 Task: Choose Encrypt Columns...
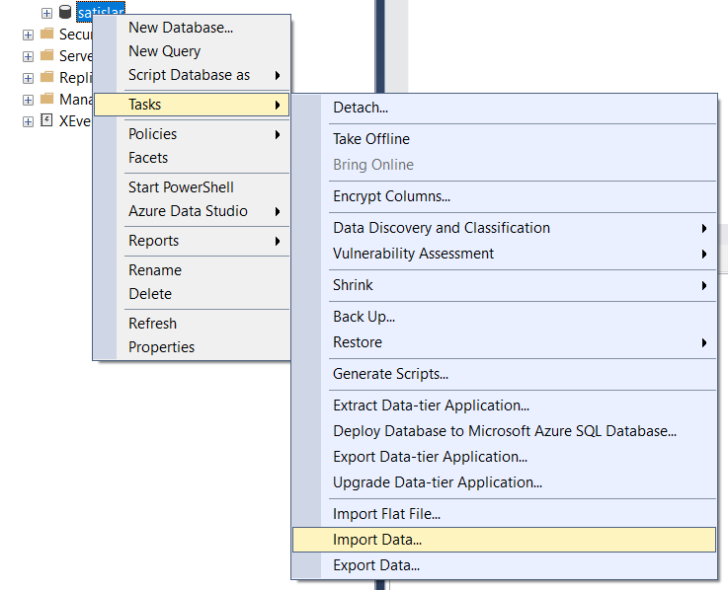click(504, 196)
